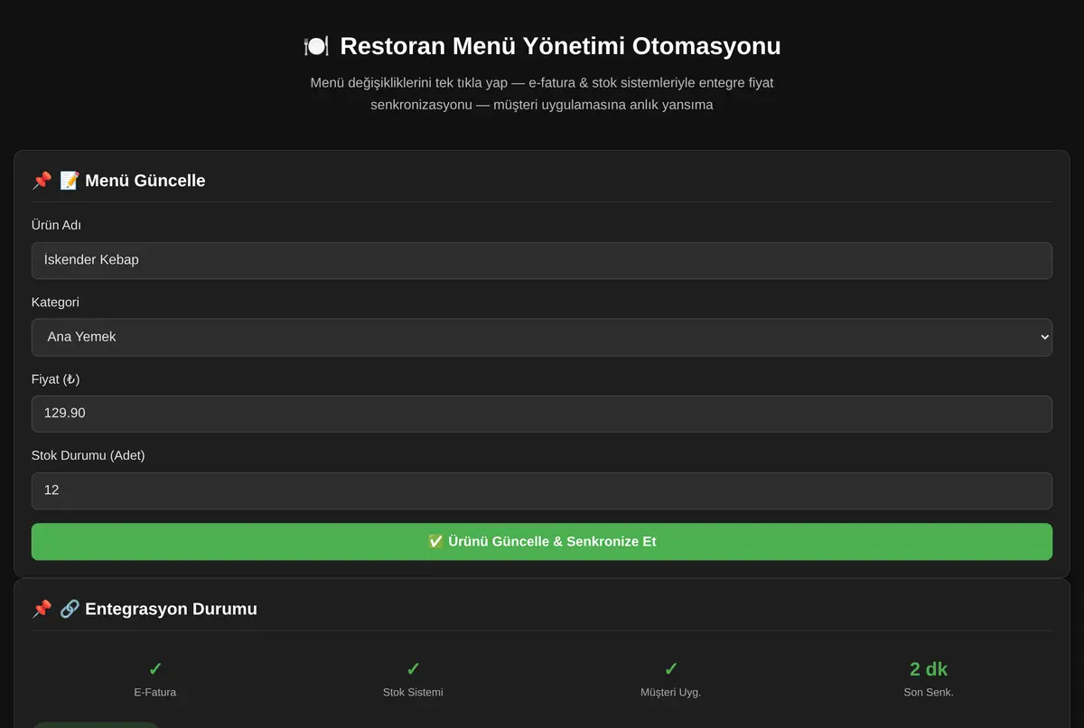
Task: Click the Fiyat (₺) label
Action: pos(56,379)
